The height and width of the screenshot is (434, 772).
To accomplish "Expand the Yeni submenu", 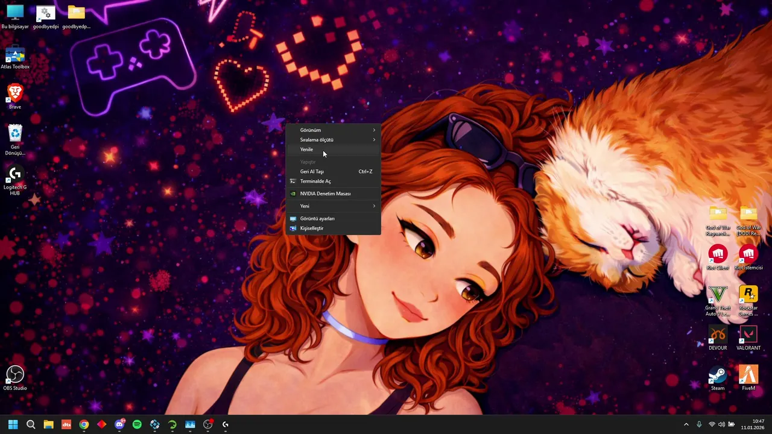I will point(333,206).
